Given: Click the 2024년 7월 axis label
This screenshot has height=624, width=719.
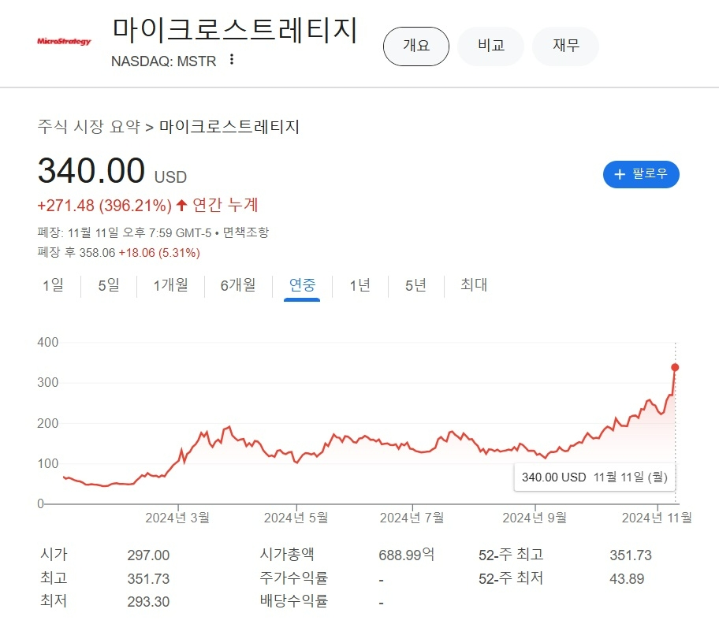Looking at the screenshot, I should [x=412, y=518].
